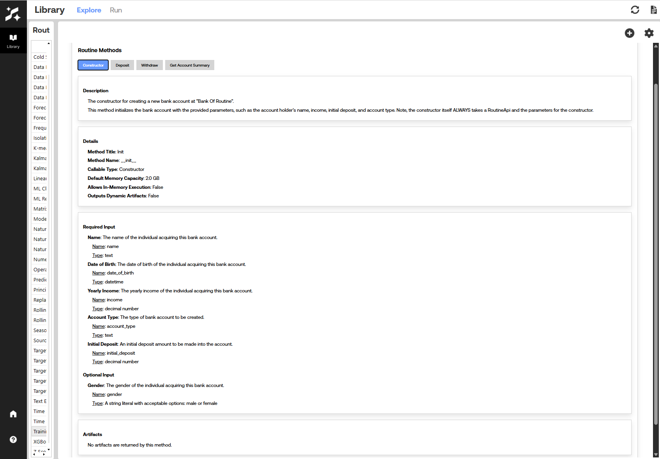The height and width of the screenshot is (459, 660).
Task: Click the Constructor method button
Action: tap(93, 65)
